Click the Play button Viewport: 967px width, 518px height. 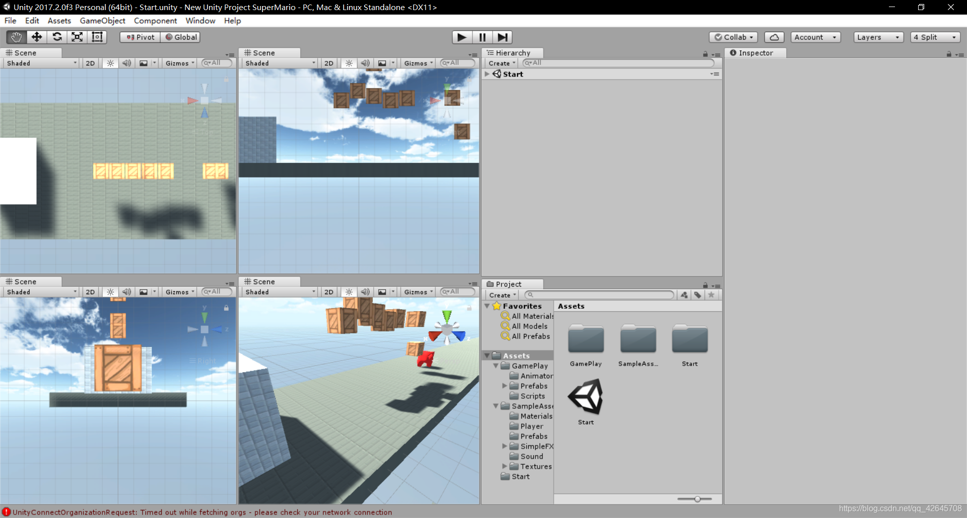[x=462, y=37]
